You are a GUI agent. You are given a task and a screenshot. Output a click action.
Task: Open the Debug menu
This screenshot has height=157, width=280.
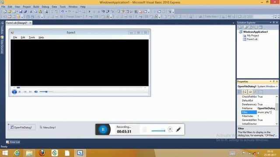[45, 7]
